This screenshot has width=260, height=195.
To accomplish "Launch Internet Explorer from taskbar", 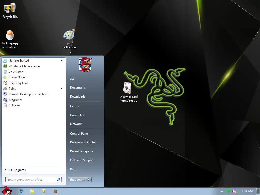I will pyautogui.click(x=21, y=191).
